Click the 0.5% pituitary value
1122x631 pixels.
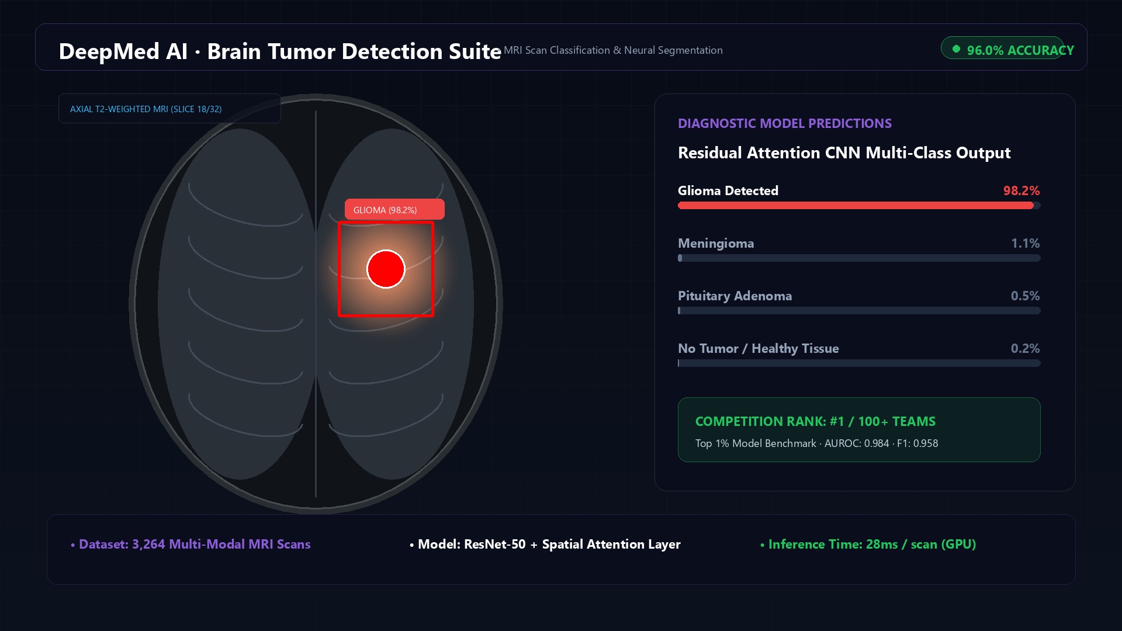click(x=1026, y=296)
